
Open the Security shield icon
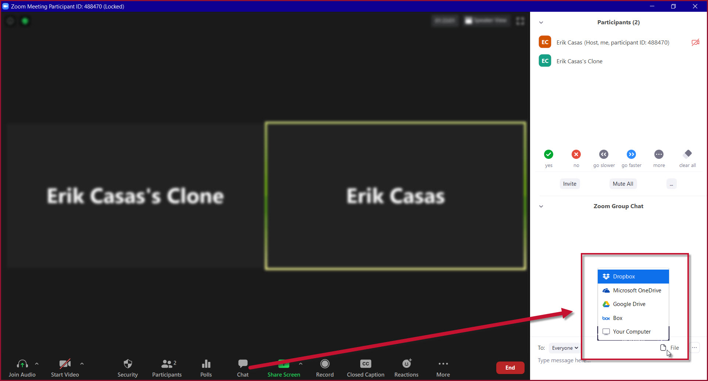pyautogui.click(x=128, y=364)
